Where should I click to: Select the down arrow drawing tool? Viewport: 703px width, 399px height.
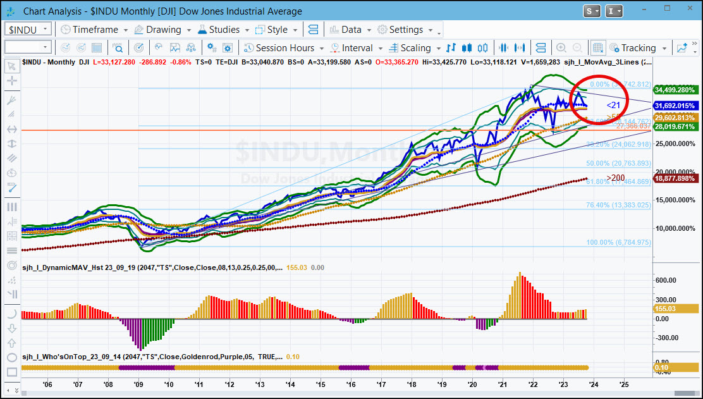(11, 328)
